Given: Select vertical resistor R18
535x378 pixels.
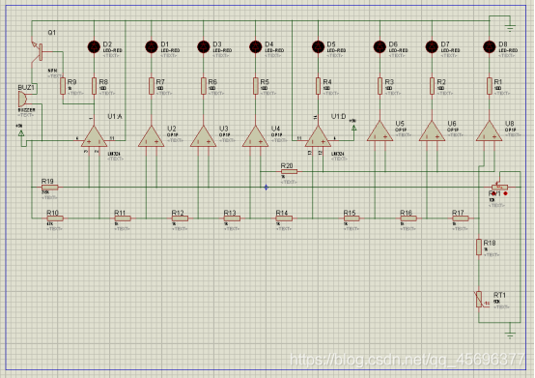Looking at the screenshot, I should click(479, 247).
